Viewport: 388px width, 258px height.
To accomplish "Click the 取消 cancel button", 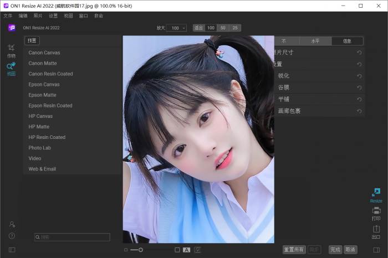I will [350, 250].
